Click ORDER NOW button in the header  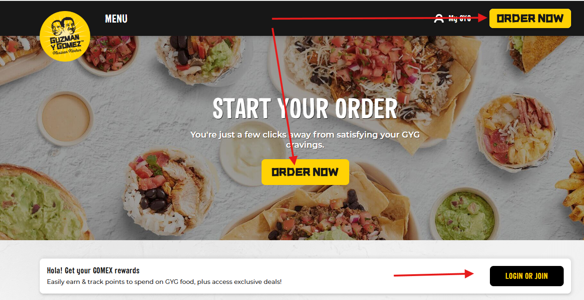[x=530, y=18]
